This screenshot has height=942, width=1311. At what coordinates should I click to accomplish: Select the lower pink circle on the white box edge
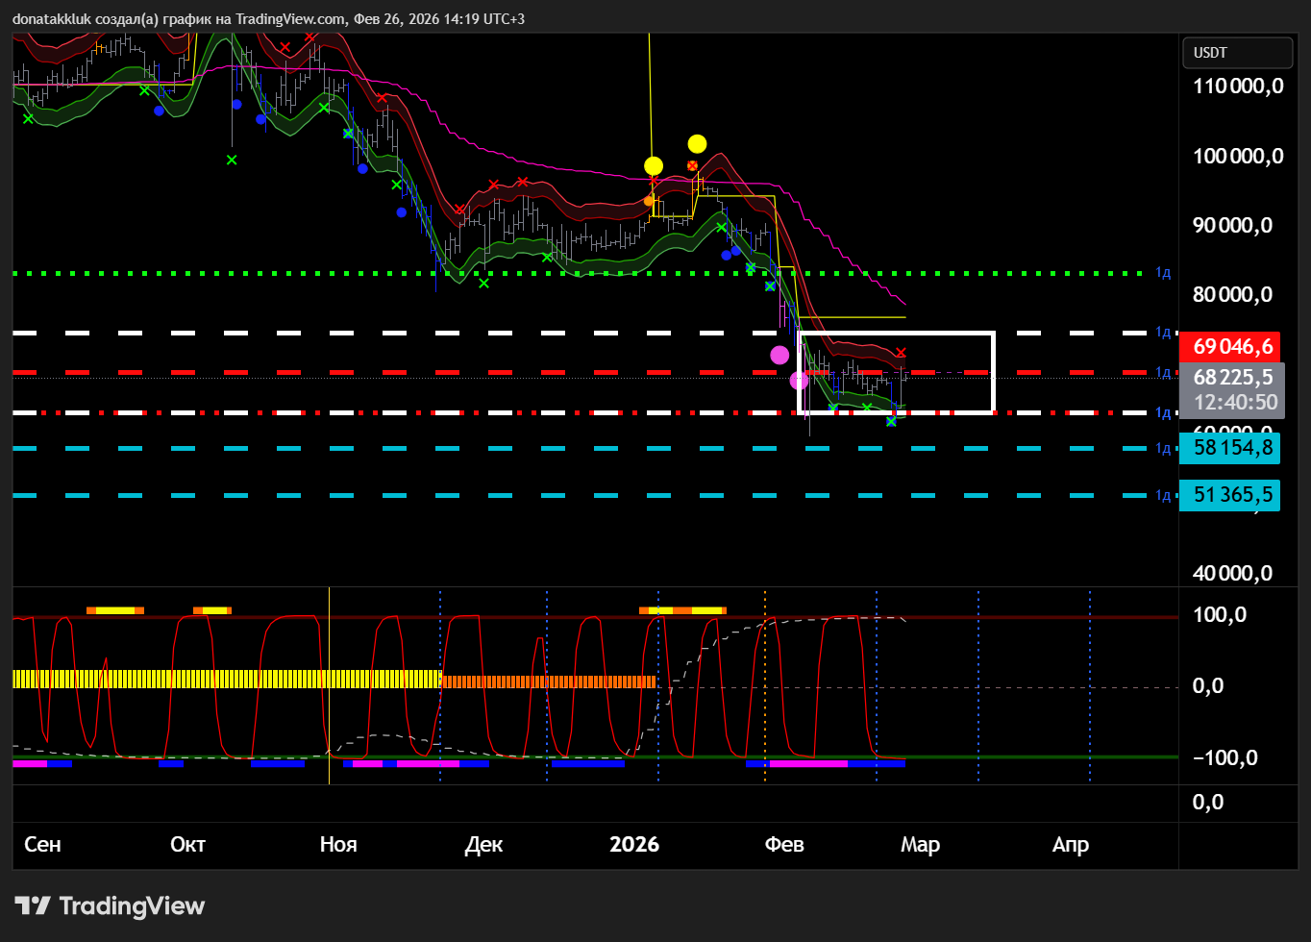tap(799, 381)
